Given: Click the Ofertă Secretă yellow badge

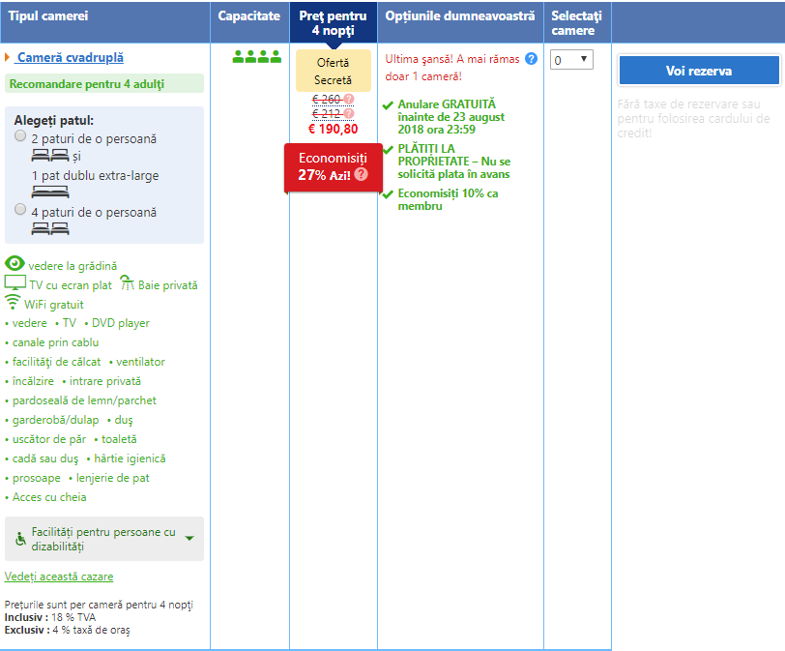Looking at the screenshot, I should (x=333, y=71).
